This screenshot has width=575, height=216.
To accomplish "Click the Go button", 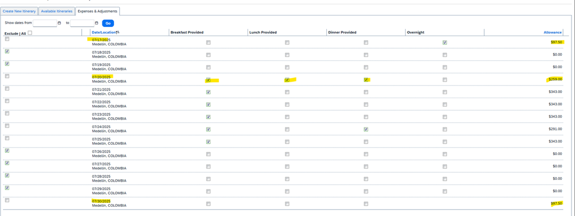I will pyautogui.click(x=108, y=23).
